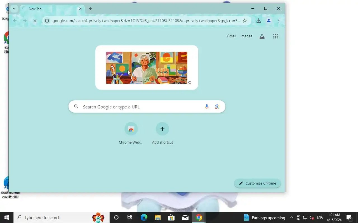Open the Chrome Web Store shortcut
Screen dimensions: 358x223
tap(131, 134)
